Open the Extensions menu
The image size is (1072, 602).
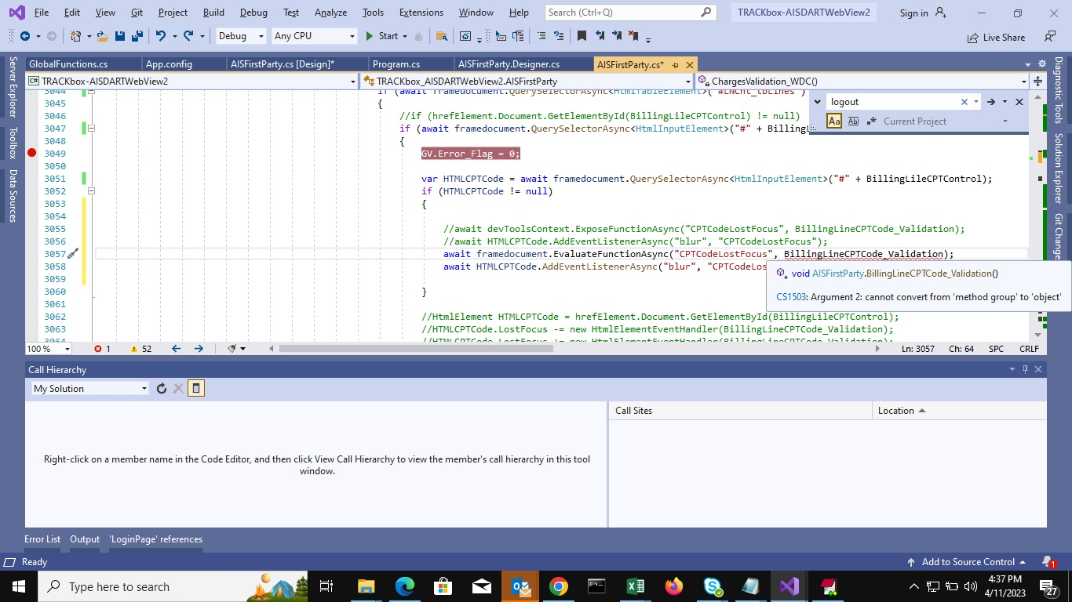point(421,13)
